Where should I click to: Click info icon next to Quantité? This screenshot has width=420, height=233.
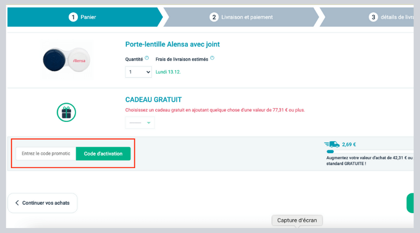pos(147,58)
